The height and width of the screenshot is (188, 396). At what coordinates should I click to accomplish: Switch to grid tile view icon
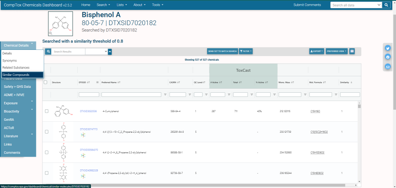click(x=352, y=51)
